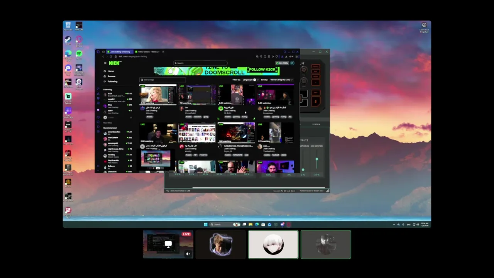This screenshot has width=494, height=278.
Task: Go to Home in Kick sidebar
Action: pos(108,71)
